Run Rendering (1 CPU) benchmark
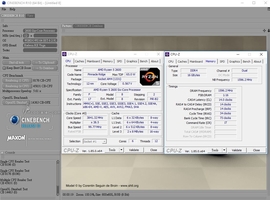The width and height of the screenshot is (270, 200). (x=17, y=81)
